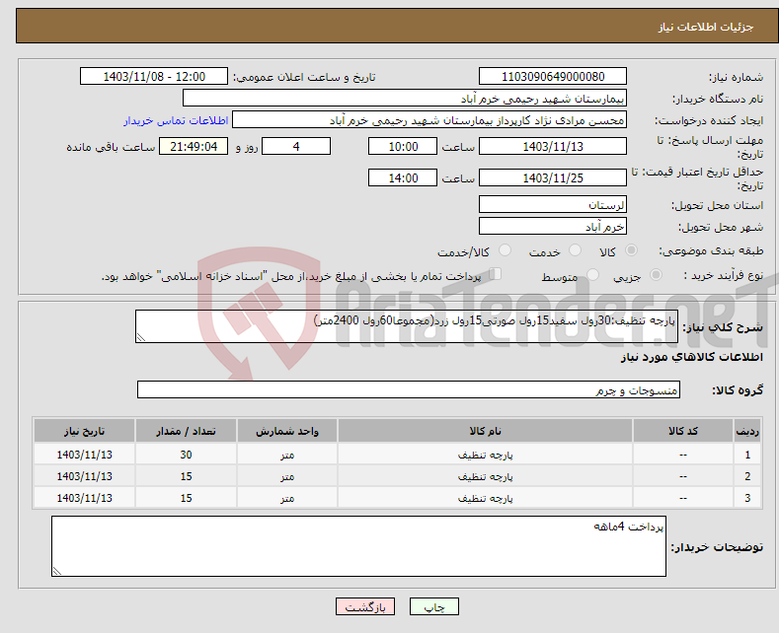
Task: Select the جزیی purchase type radio
Action: (656, 274)
